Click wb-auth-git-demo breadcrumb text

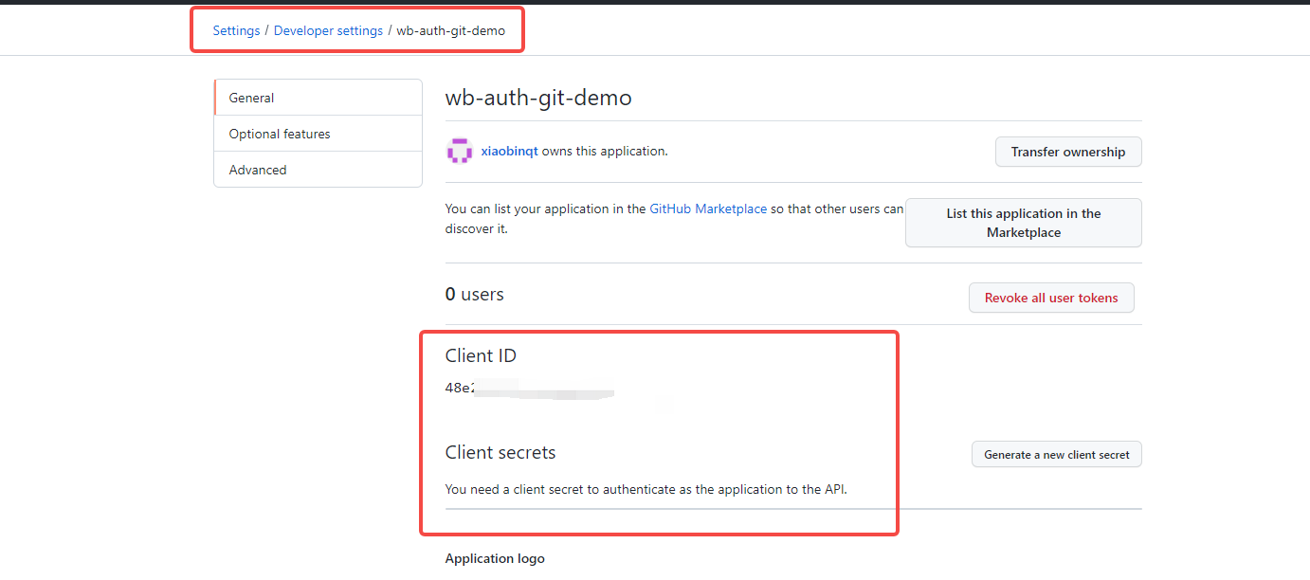pos(451,30)
